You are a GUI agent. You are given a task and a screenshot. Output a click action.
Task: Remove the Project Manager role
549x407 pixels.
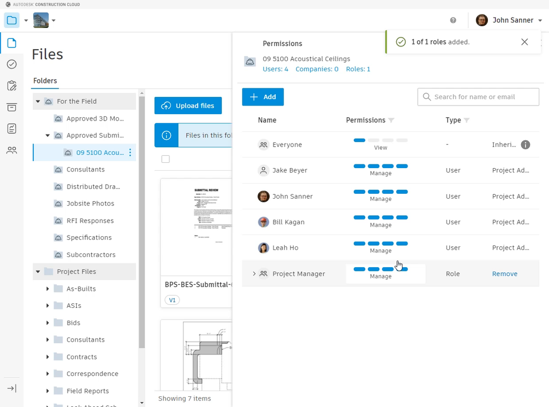pos(505,274)
